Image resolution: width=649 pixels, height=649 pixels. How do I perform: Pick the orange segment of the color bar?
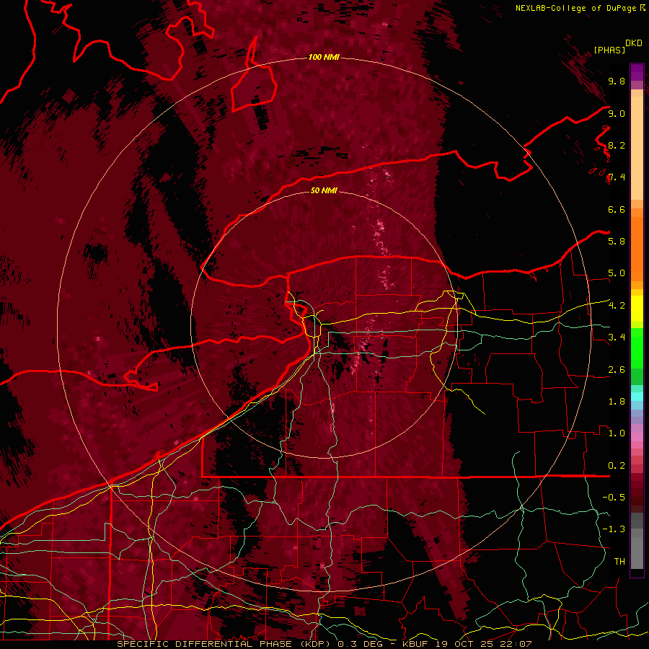(x=637, y=248)
